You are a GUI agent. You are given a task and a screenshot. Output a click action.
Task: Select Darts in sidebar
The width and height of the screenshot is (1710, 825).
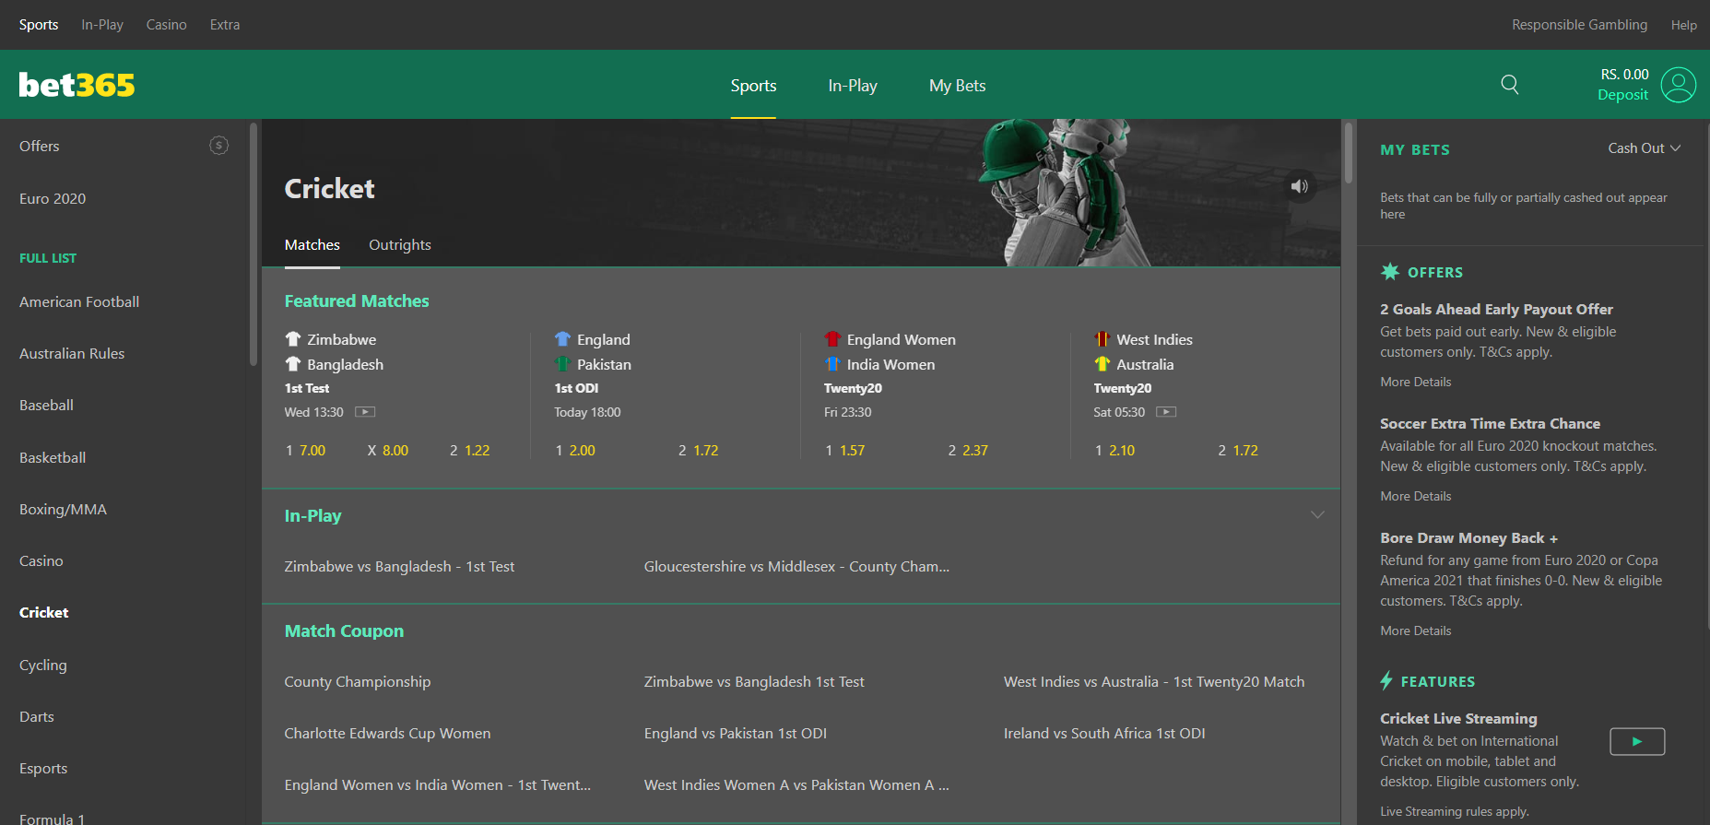coord(37,717)
